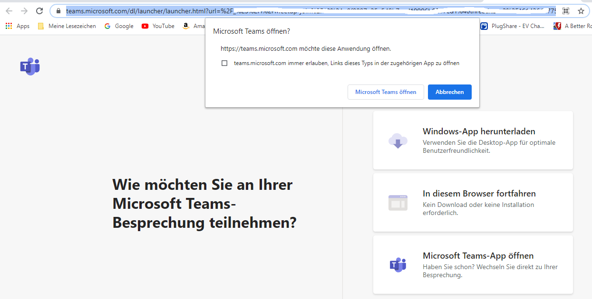Open the YouTube bookmark
The height and width of the screenshot is (299, 592).
click(158, 26)
